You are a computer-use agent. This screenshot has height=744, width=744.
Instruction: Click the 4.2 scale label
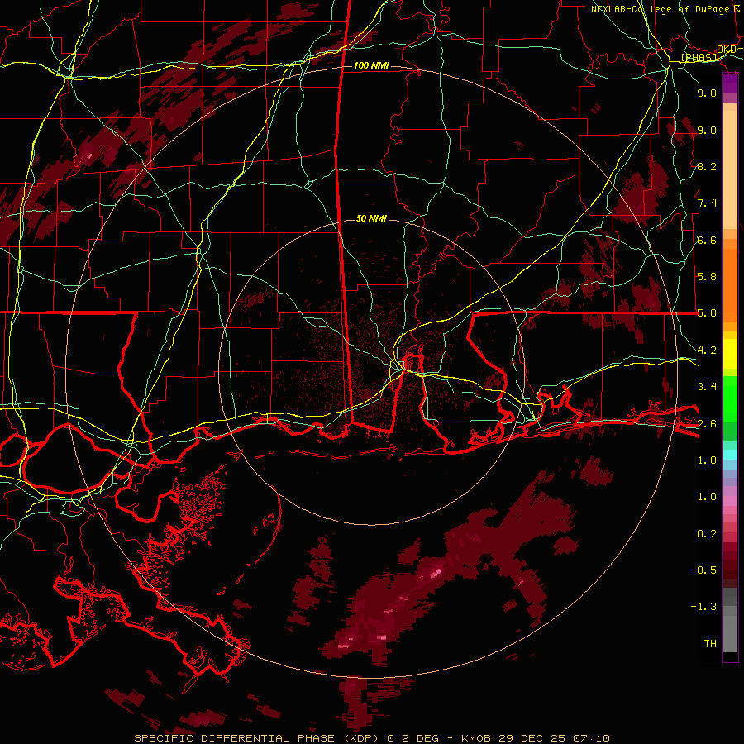pyautogui.click(x=707, y=351)
